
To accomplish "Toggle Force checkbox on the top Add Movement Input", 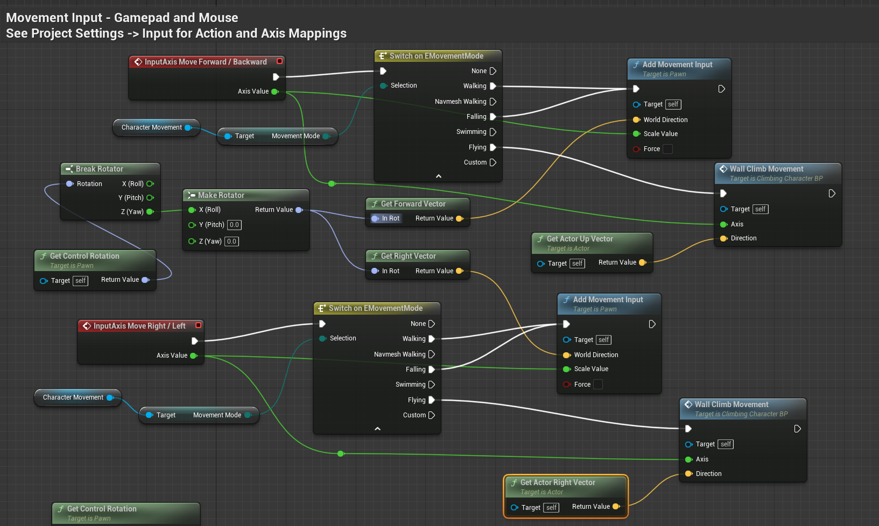I will 667,149.
